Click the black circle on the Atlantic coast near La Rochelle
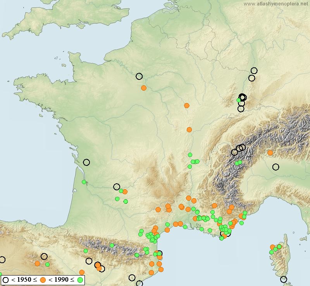Screen dimensions: 310x286 [86, 162]
